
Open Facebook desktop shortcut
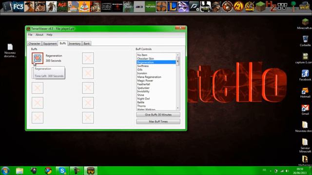point(305,75)
